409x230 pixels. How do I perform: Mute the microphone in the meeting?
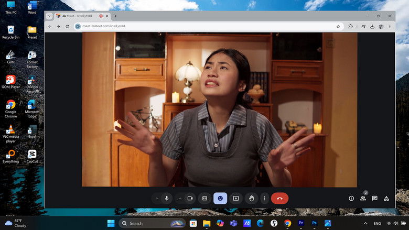pyautogui.click(x=167, y=199)
